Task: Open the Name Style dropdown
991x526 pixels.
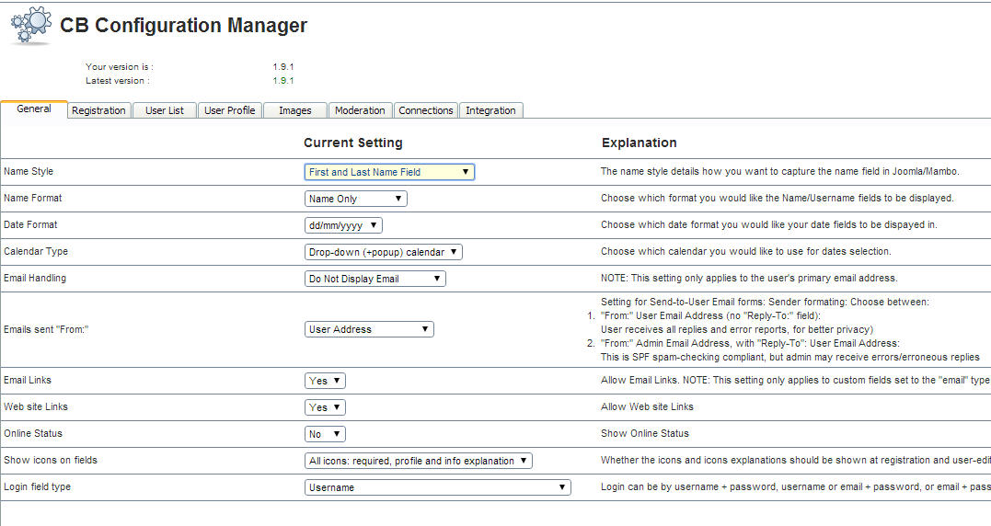Action: coord(389,172)
